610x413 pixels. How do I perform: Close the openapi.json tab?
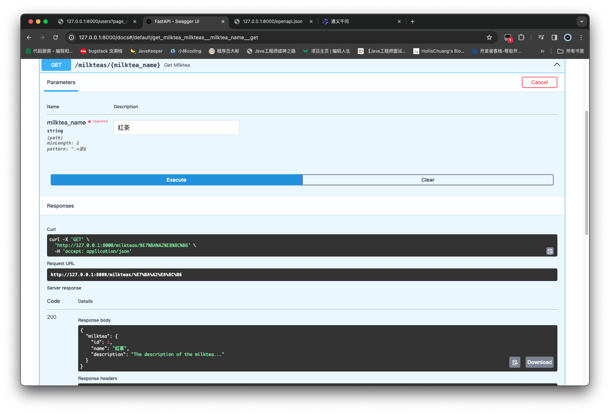click(x=311, y=22)
